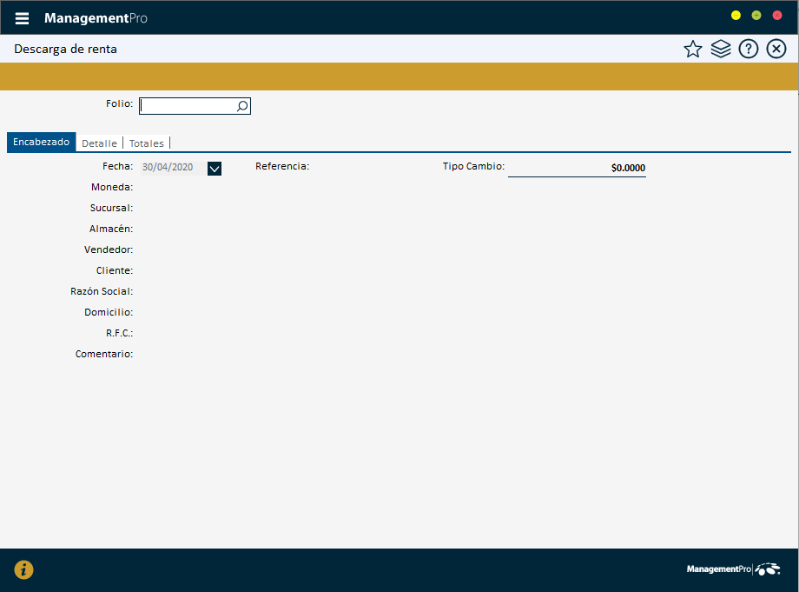This screenshot has width=799, height=592.
Task: Expand the Fecha date picker dropdown
Action: click(x=215, y=169)
